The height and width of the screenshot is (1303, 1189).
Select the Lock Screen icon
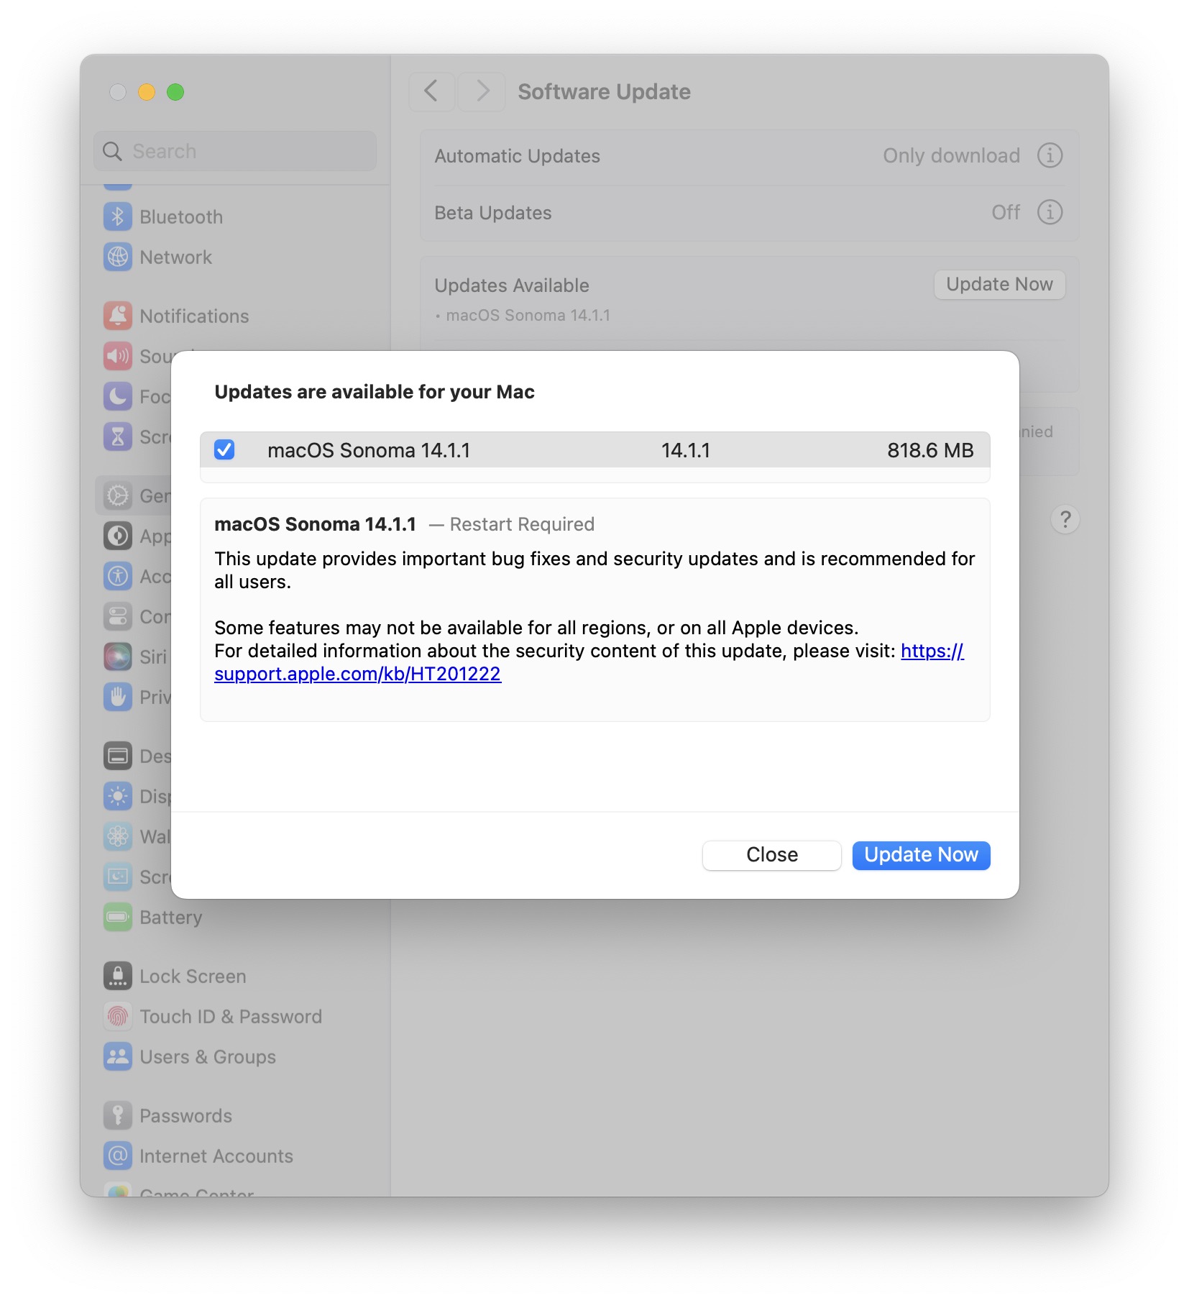118,976
